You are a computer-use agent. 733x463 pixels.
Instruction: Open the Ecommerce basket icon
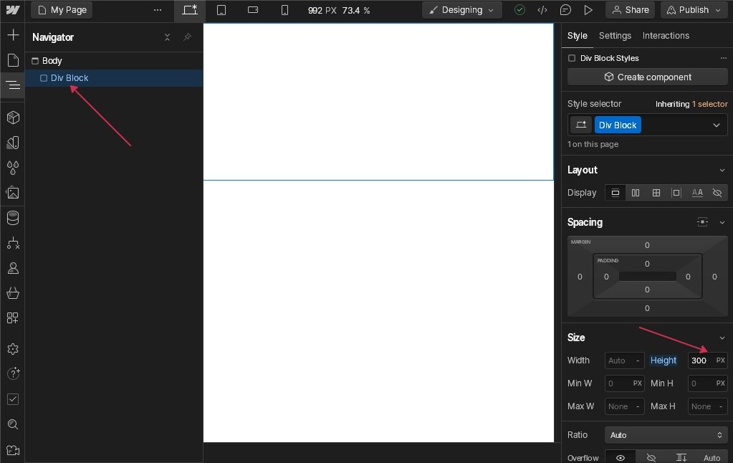pos(12,293)
